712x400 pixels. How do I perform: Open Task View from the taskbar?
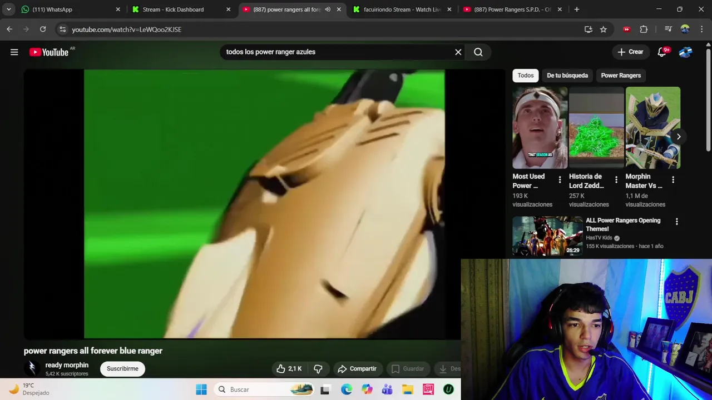click(325, 389)
